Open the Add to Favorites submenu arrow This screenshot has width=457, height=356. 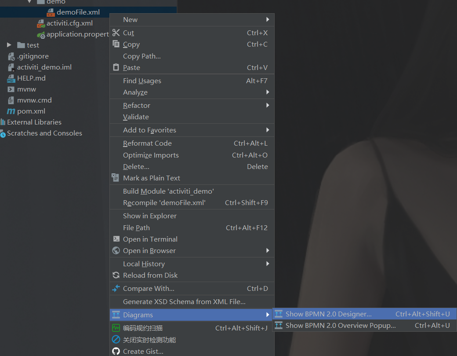click(268, 129)
